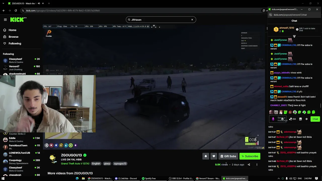Viewport: 322px width, 181px height.
Task: Click the kick.com video URL address bar
Action: [63, 11]
